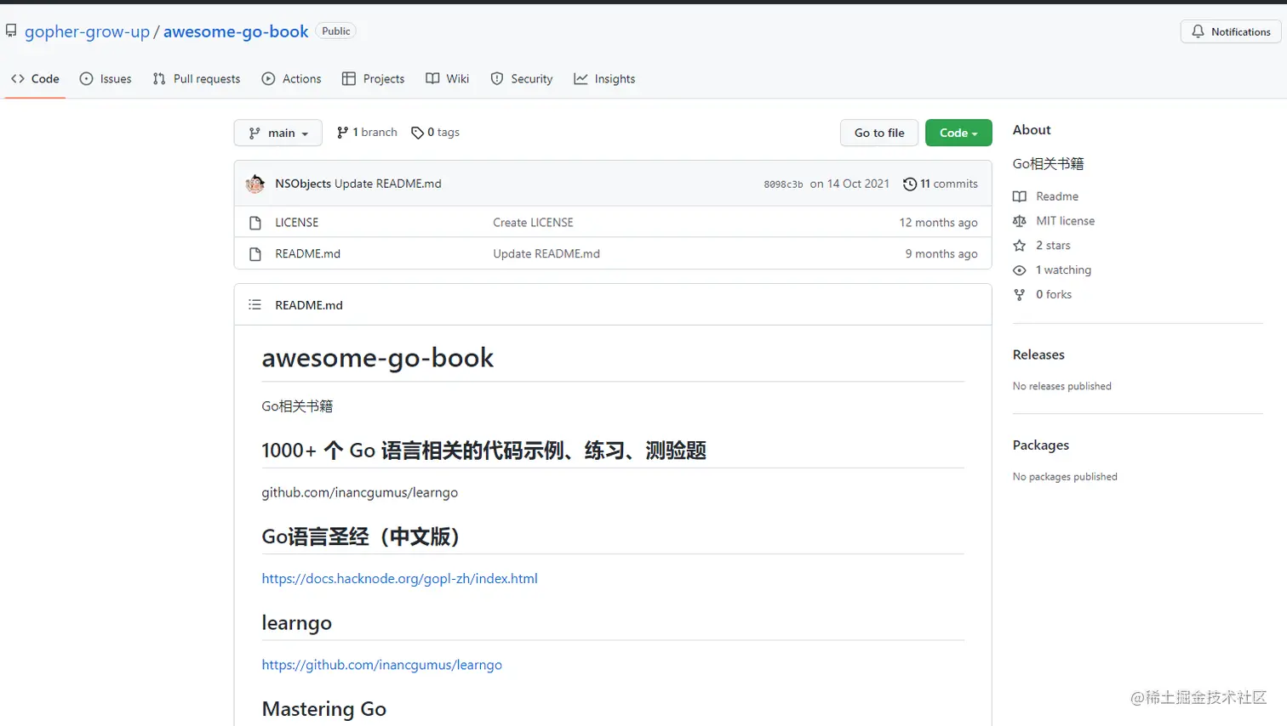Click the book icon next to Readme
The height and width of the screenshot is (726, 1287).
1020,196
